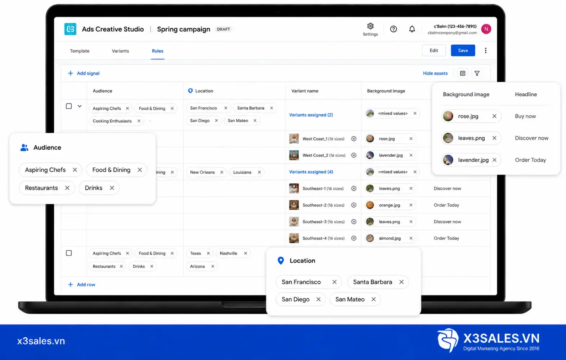Collapse first row with chevron arrow
Image resolution: width=566 pixels, height=360 pixels.
[80, 106]
